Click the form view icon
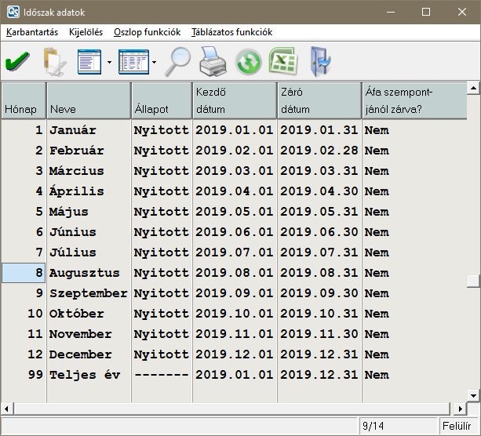 pos(89,60)
